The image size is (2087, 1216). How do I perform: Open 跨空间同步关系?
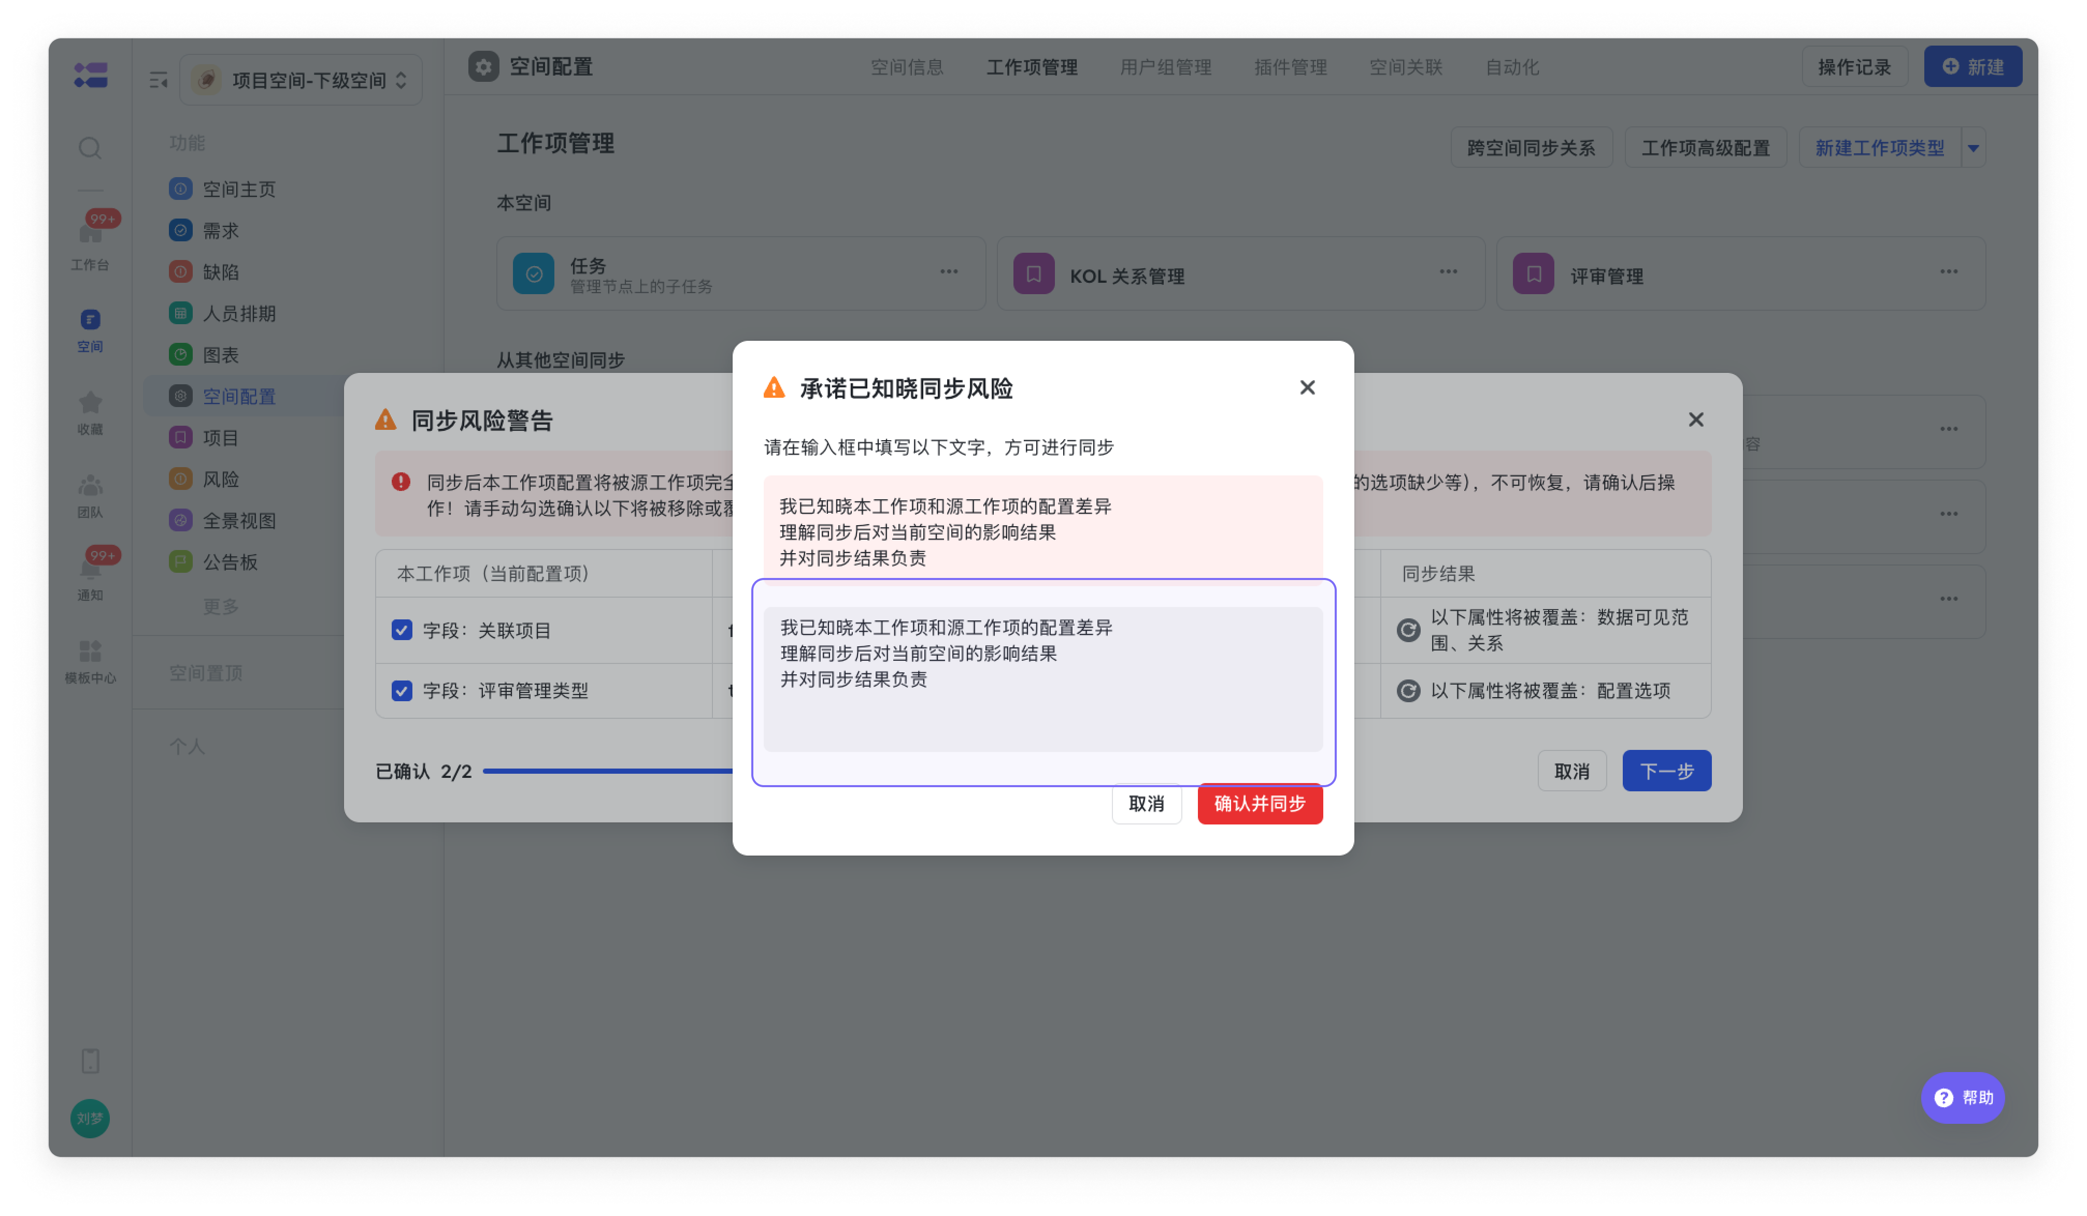(1531, 148)
